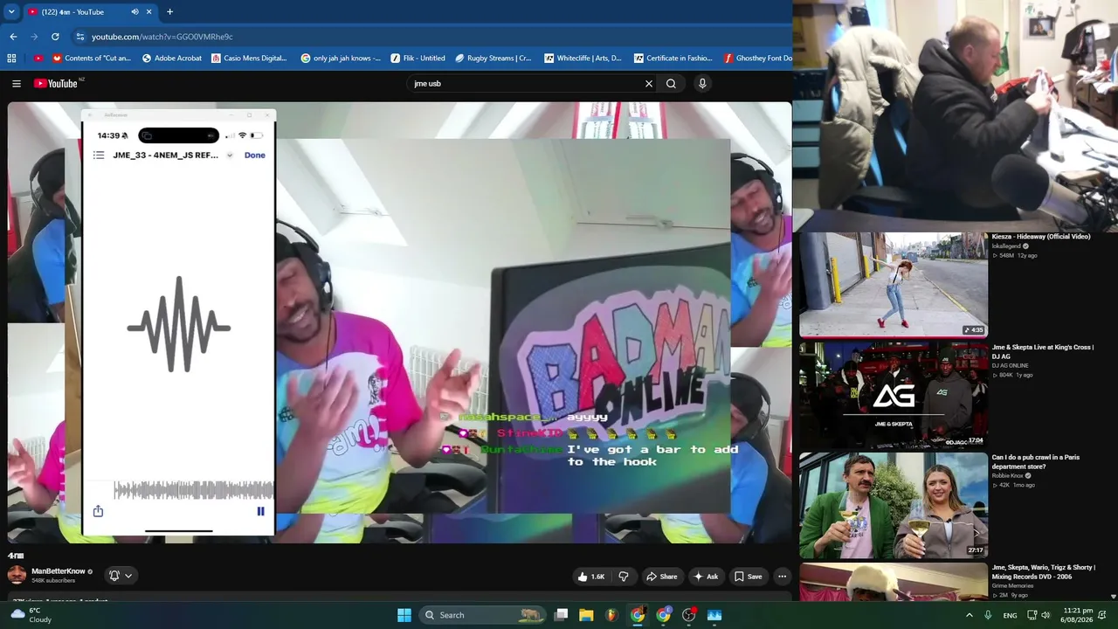Click the Kiesza Hideaway video thumbnail
Viewport: 1118px width, 629px height.
894,284
